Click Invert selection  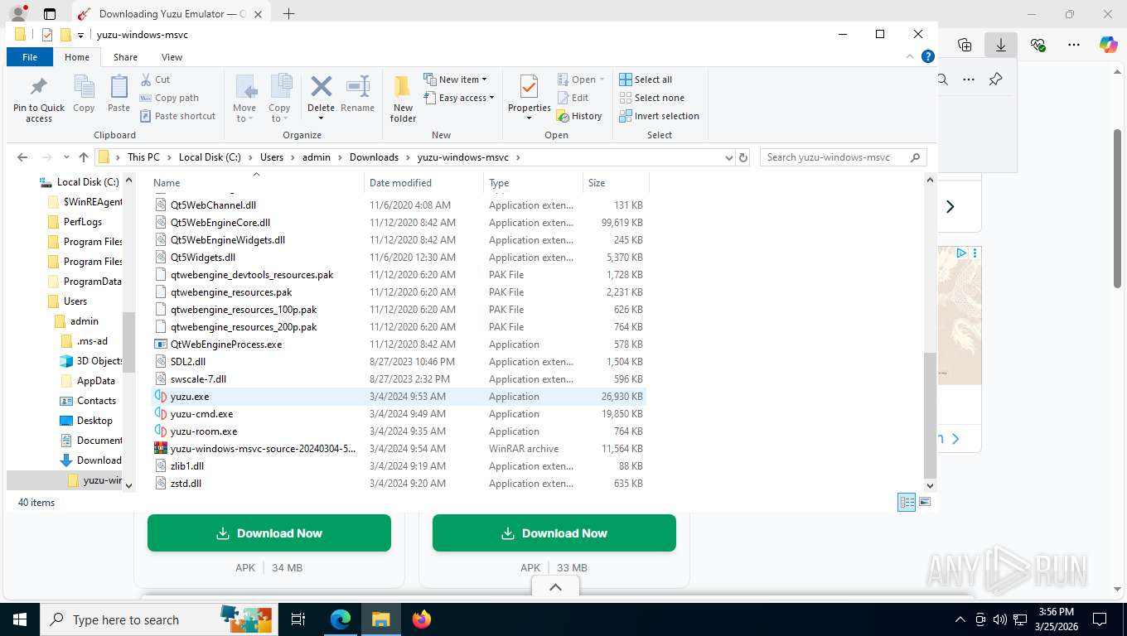[660, 116]
